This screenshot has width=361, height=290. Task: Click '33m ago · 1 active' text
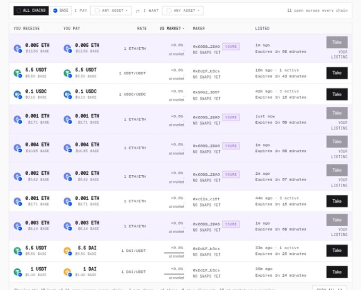[x=277, y=248]
